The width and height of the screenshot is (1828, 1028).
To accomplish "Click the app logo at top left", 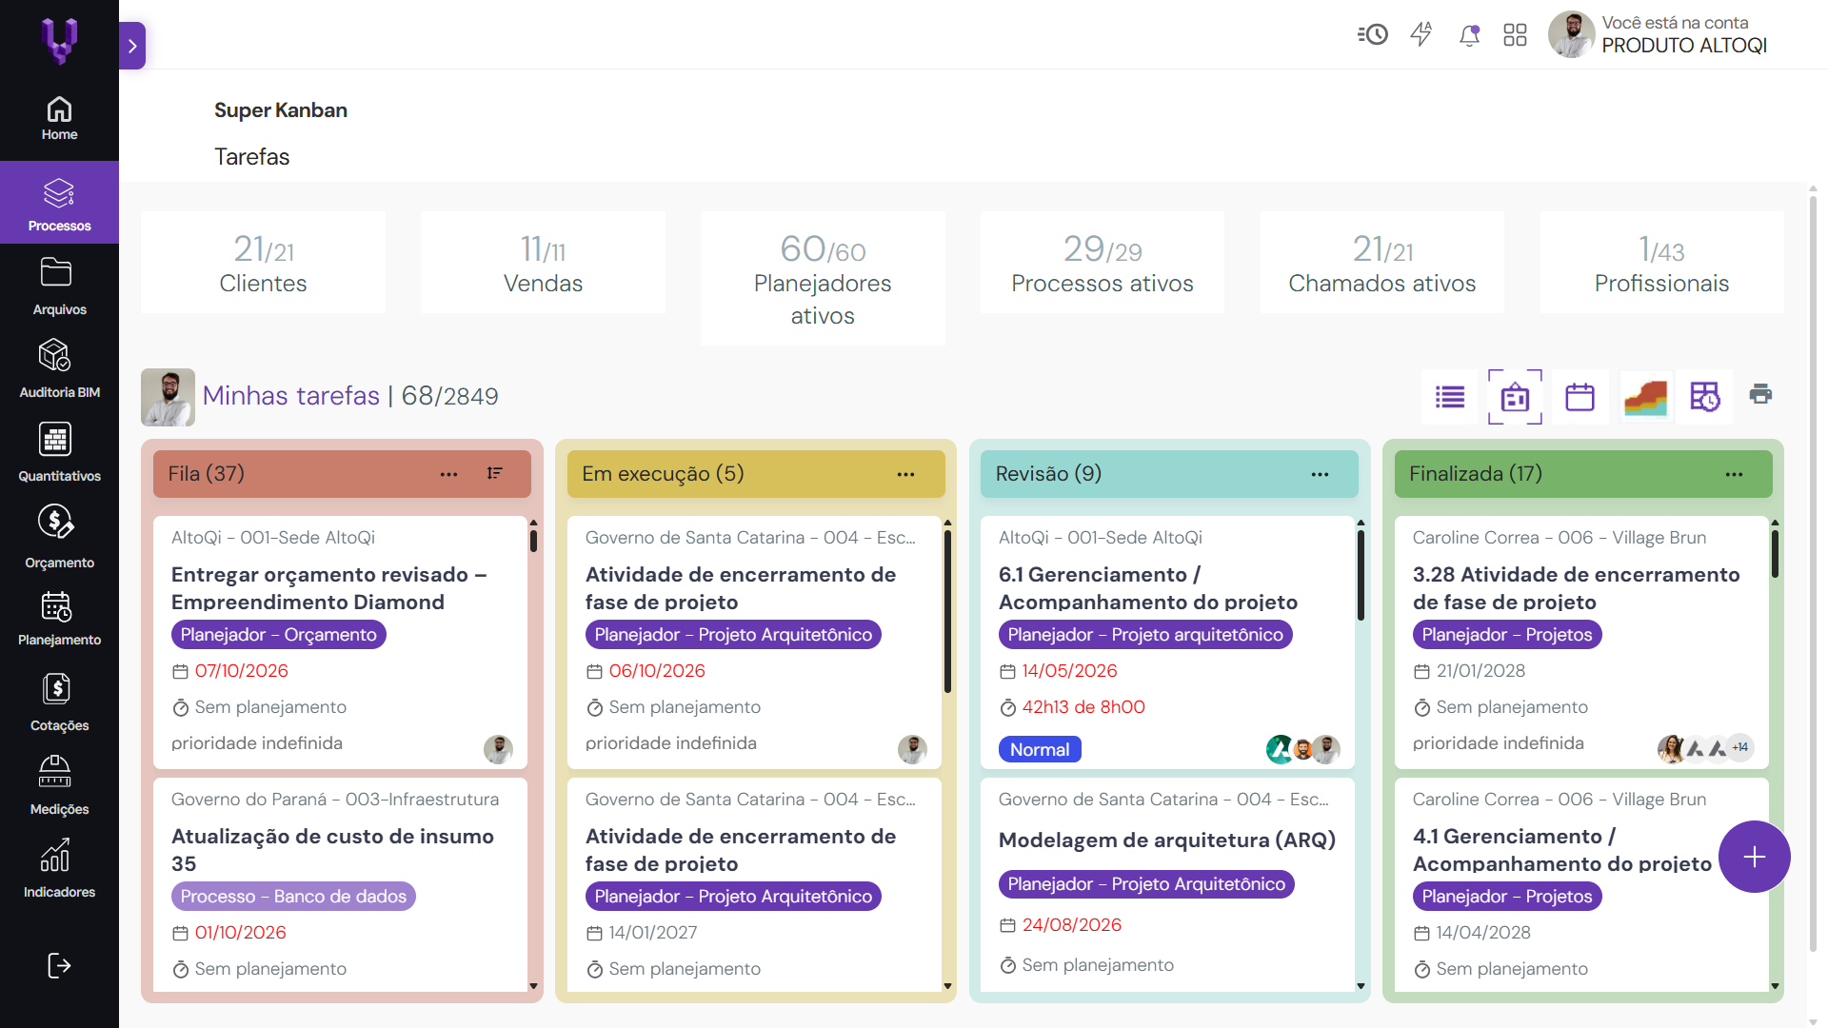I will 59,42.
